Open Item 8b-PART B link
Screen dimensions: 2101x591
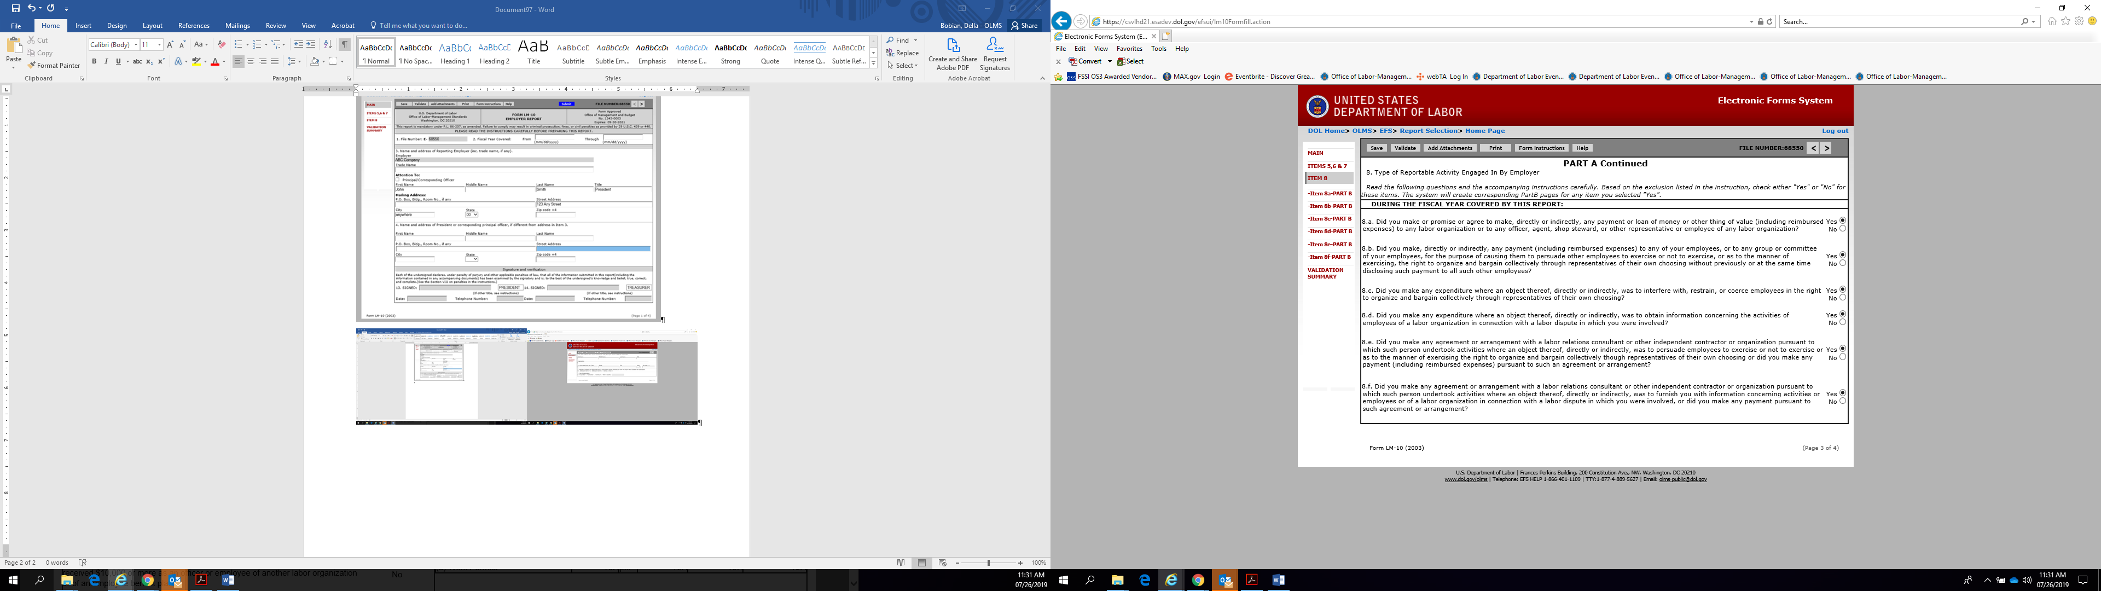1330,206
